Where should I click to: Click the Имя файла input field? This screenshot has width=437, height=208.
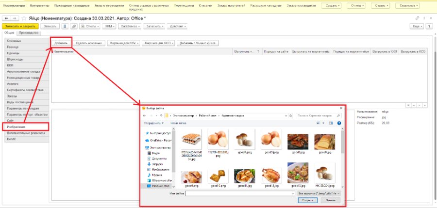[x=240, y=193]
